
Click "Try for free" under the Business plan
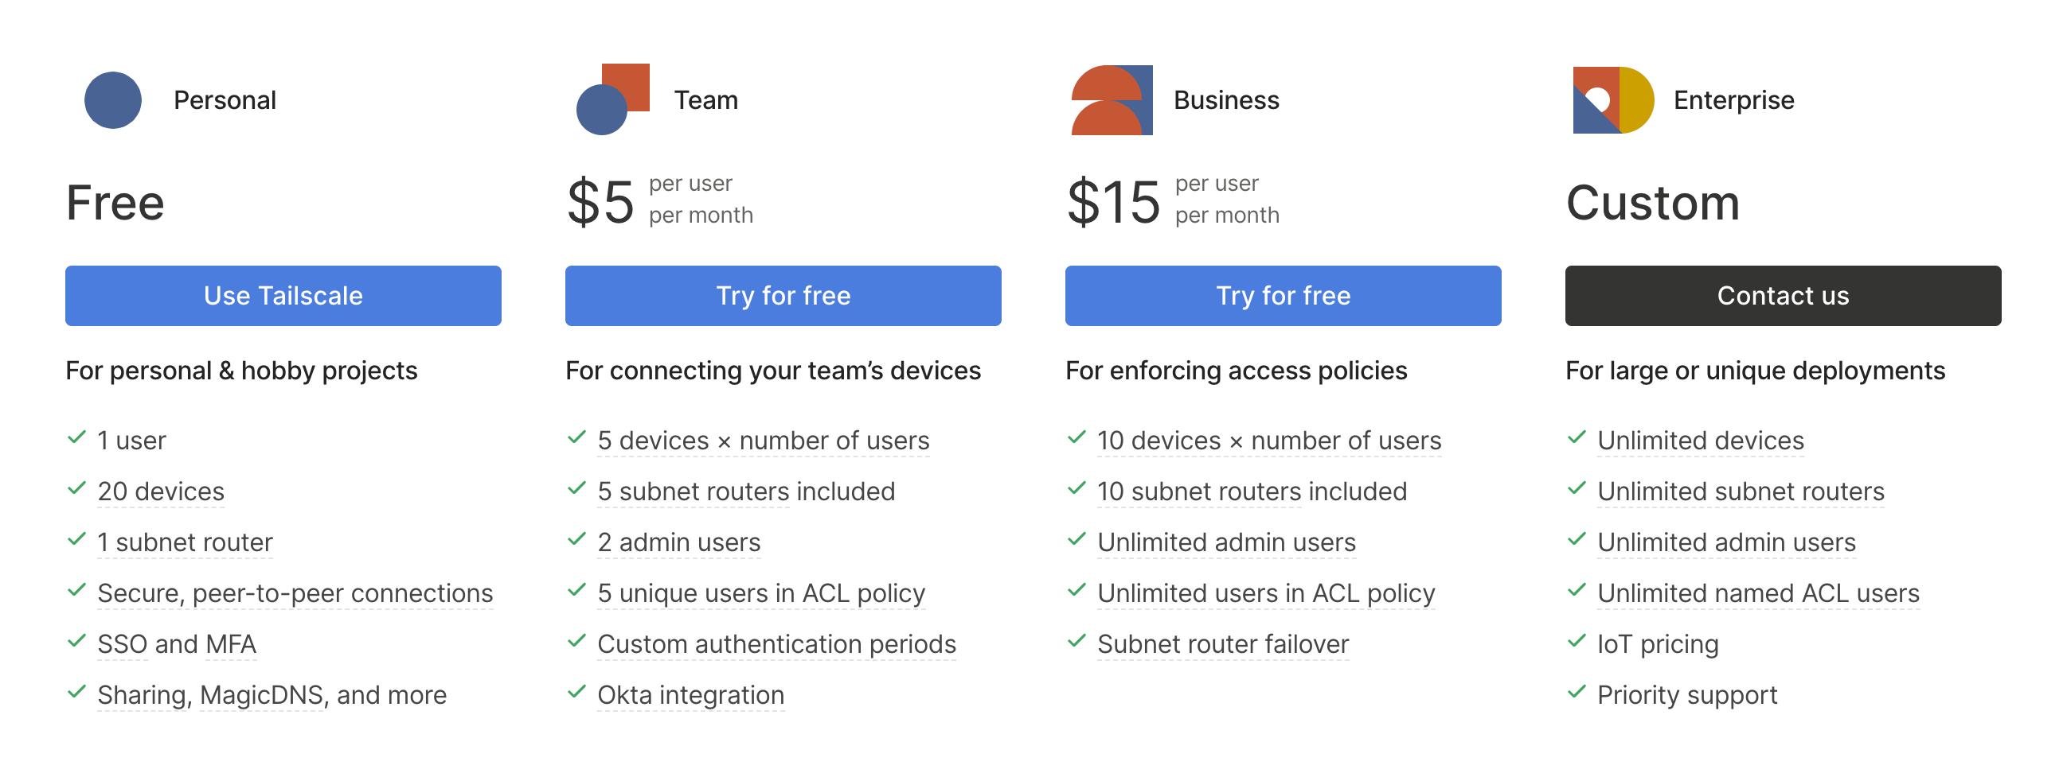pyautogui.click(x=1282, y=296)
